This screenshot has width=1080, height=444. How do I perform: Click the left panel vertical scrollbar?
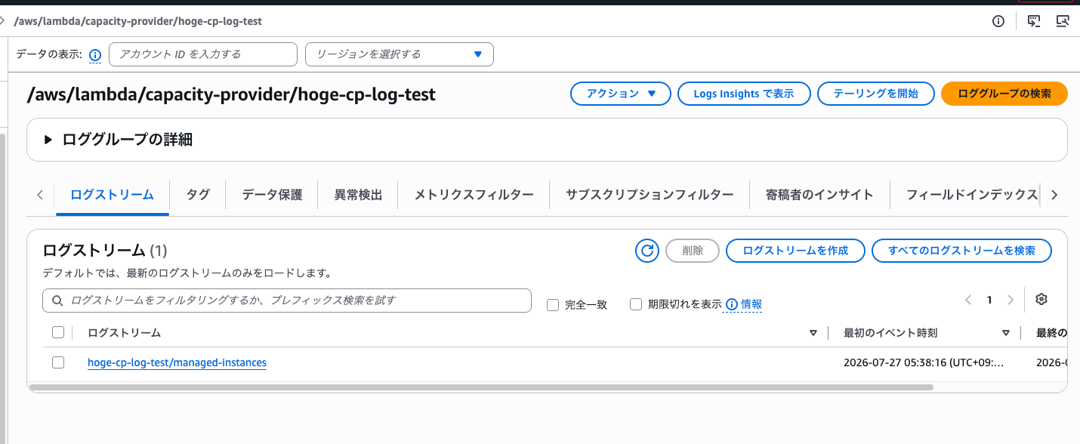tap(3, 287)
